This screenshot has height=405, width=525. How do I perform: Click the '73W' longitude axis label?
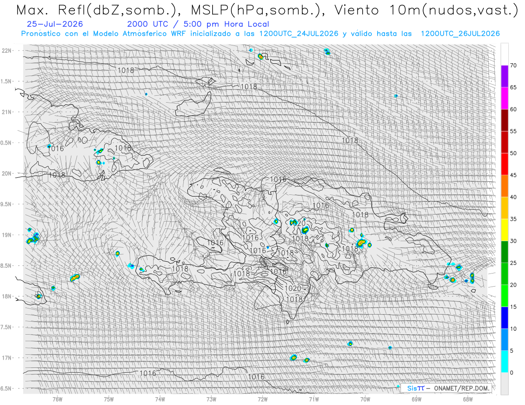click(x=211, y=398)
